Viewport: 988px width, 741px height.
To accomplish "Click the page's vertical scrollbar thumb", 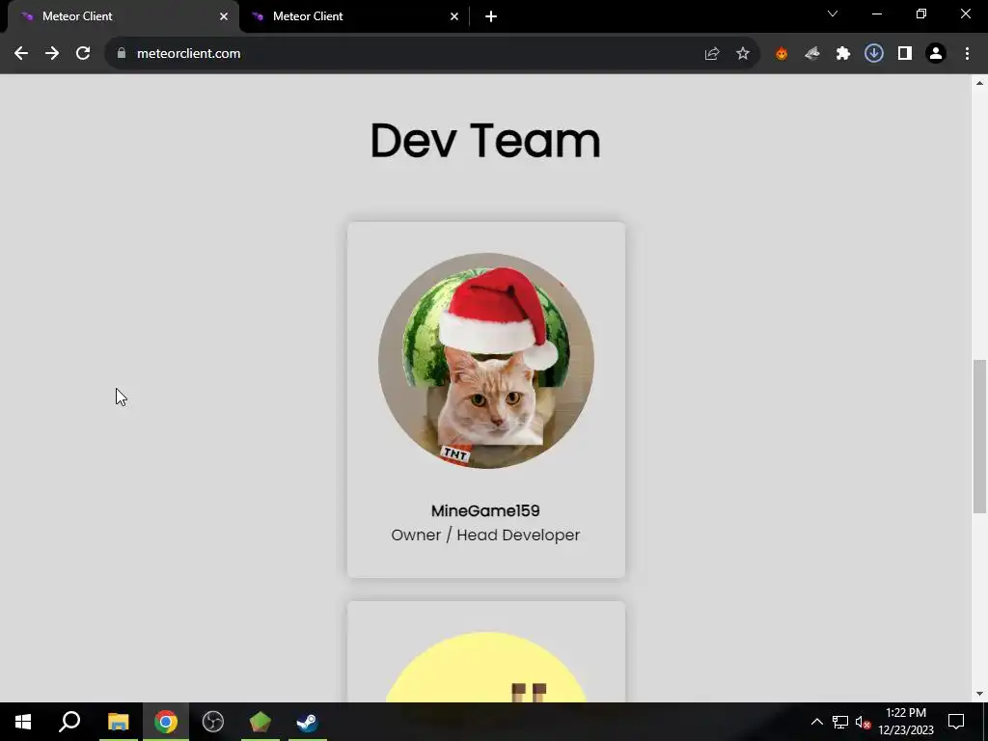I will 979,436.
